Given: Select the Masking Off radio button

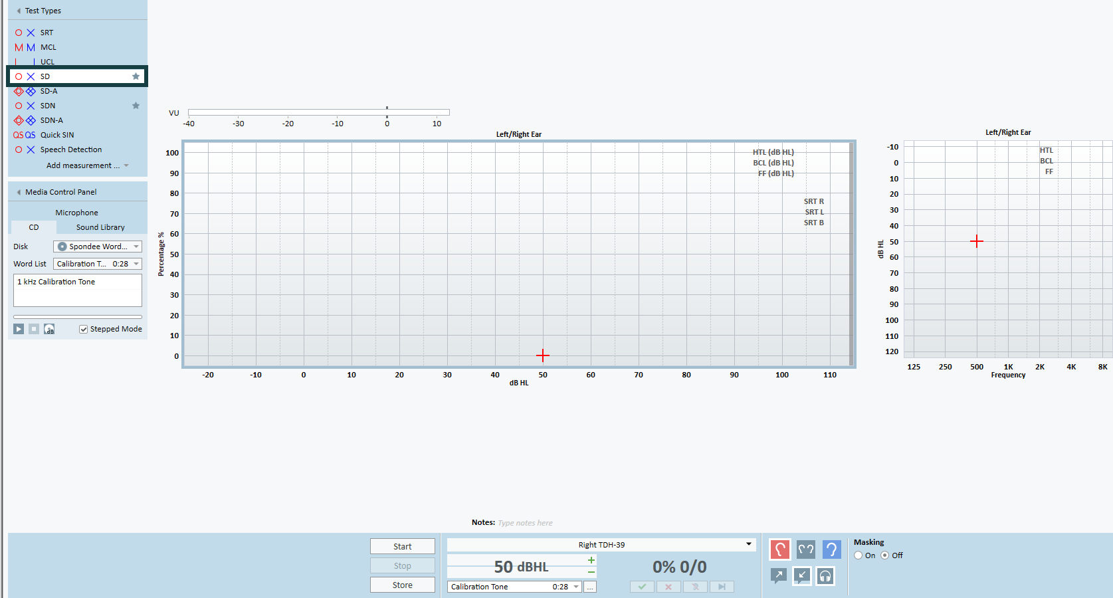Looking at the screenshot, I should point(885,555).
